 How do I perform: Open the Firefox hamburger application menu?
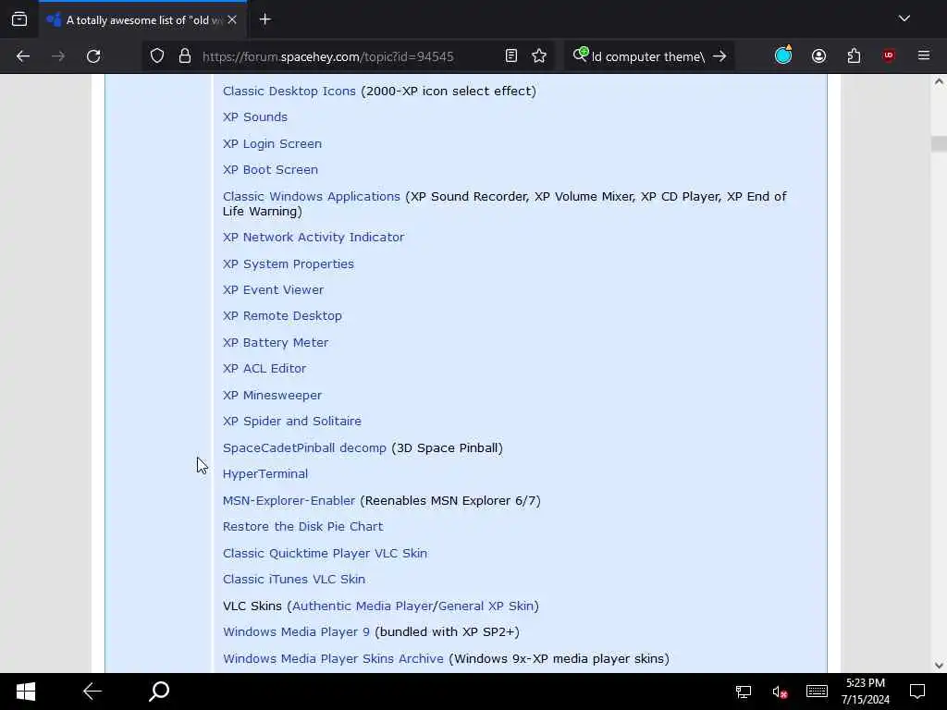click(924, 56)
